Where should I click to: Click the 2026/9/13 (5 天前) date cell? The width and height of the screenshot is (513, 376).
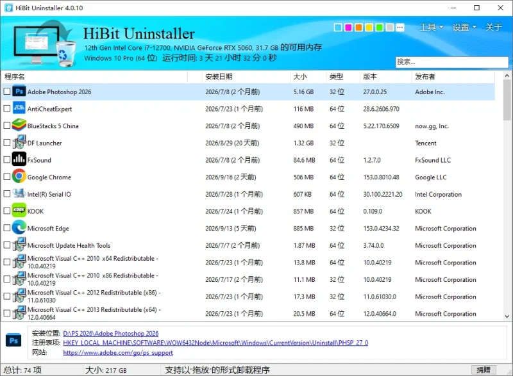[x=230, y=228]
